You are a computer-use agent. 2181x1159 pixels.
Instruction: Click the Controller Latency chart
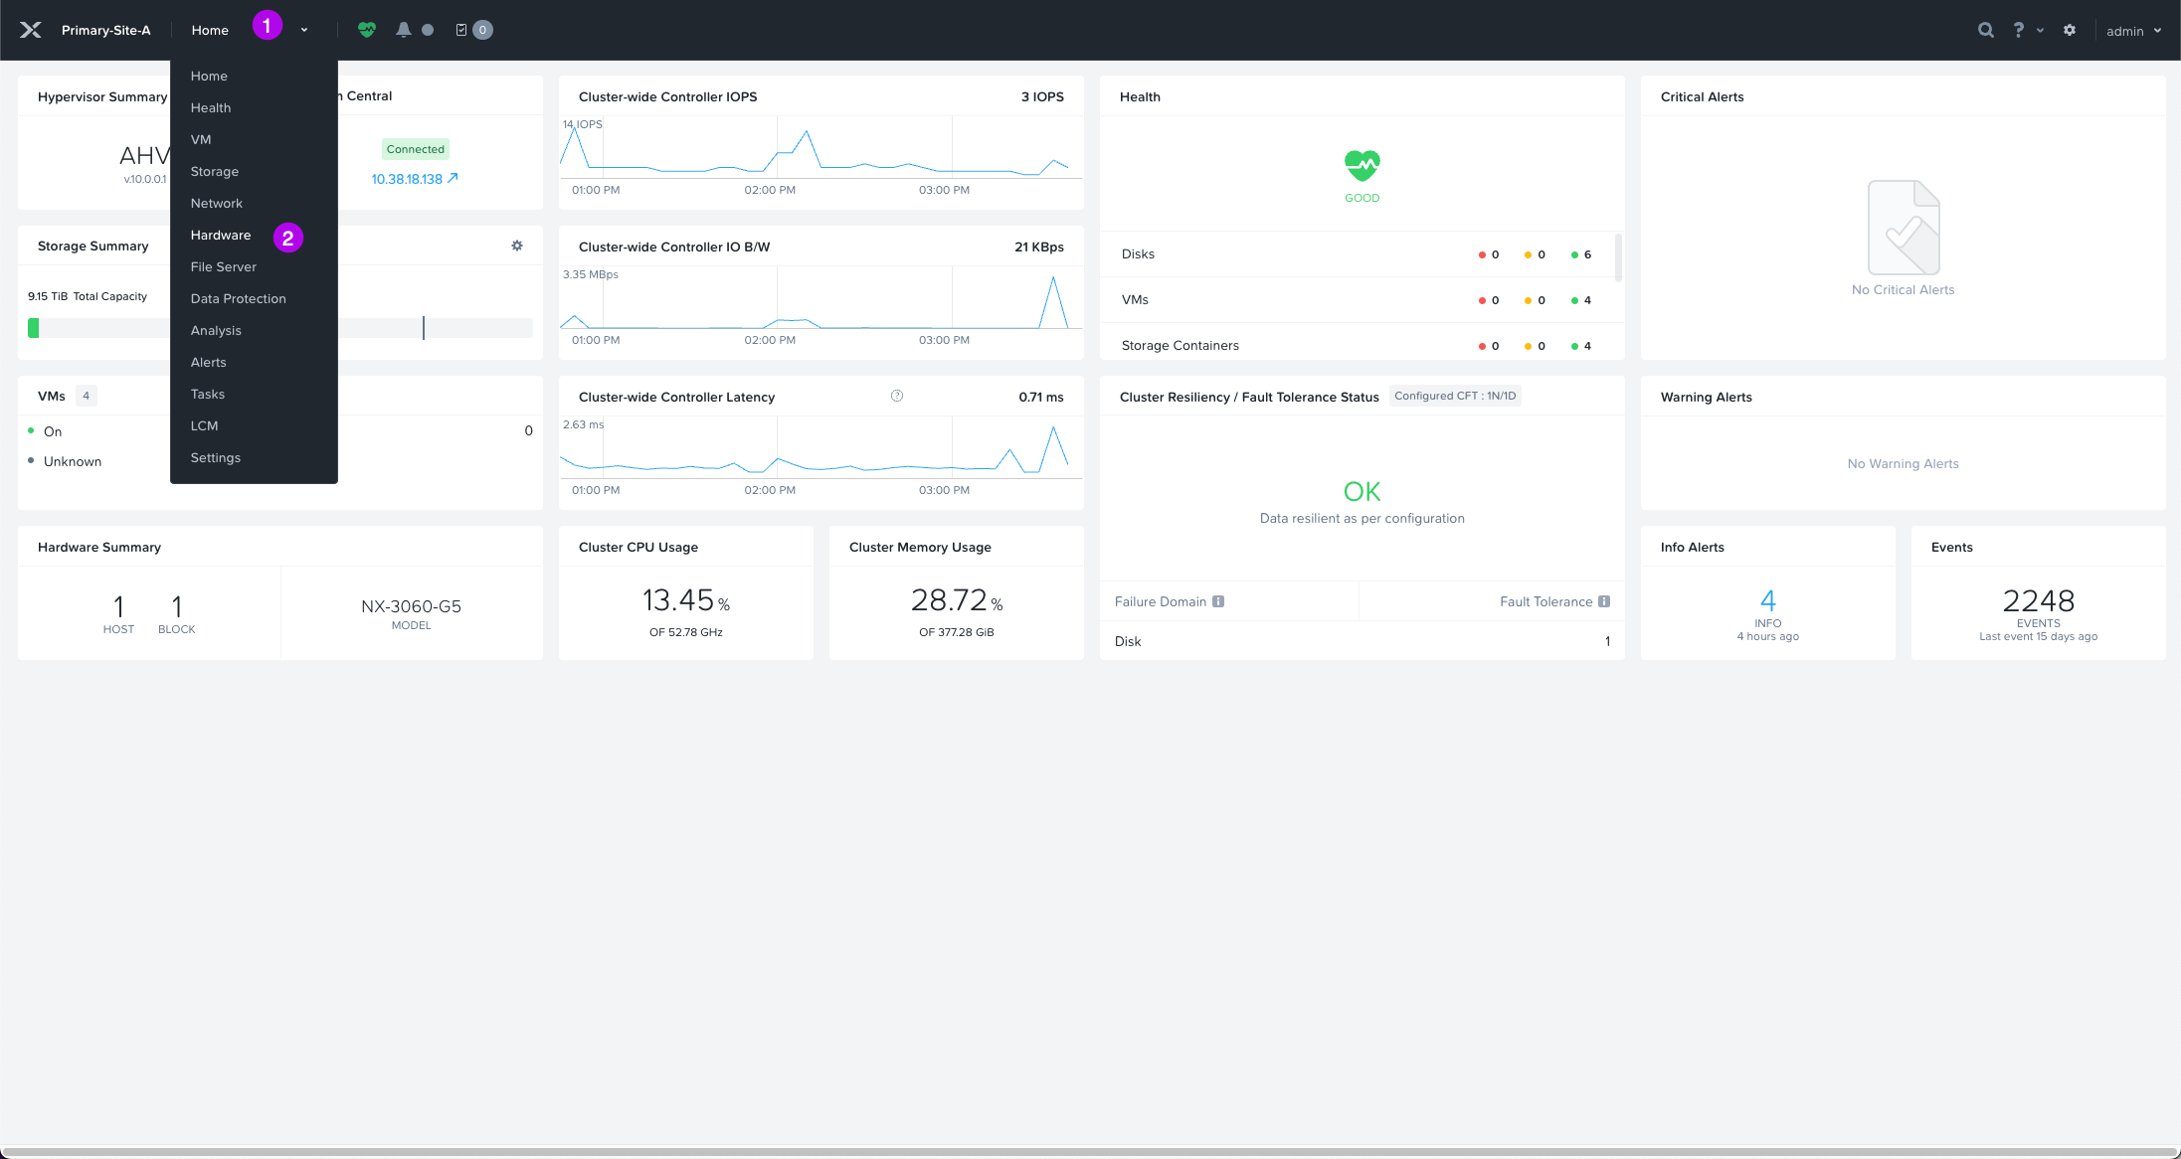click(821, 448)
